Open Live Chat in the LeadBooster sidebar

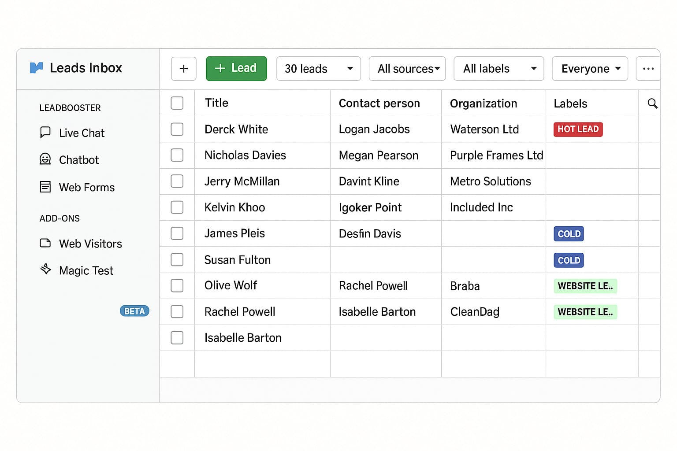click(81, 133)
